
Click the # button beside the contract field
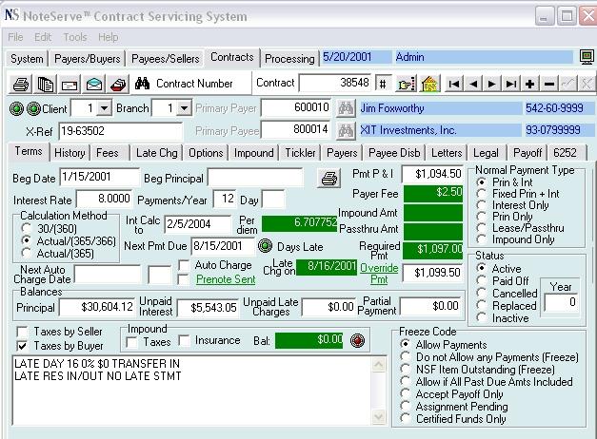coord(384,84)
